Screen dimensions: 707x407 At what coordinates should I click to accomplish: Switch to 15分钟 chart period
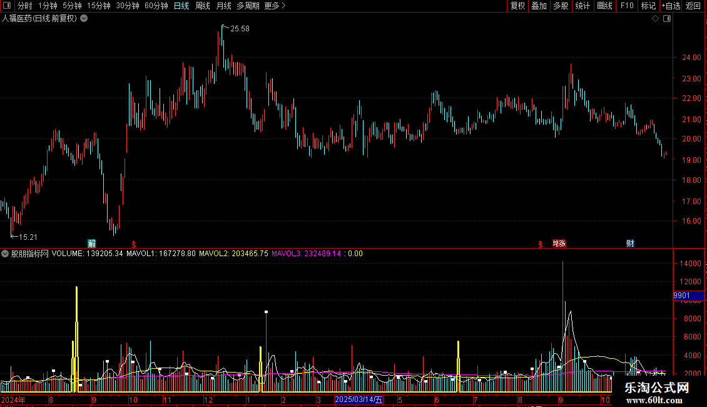[x=98, y=6]
